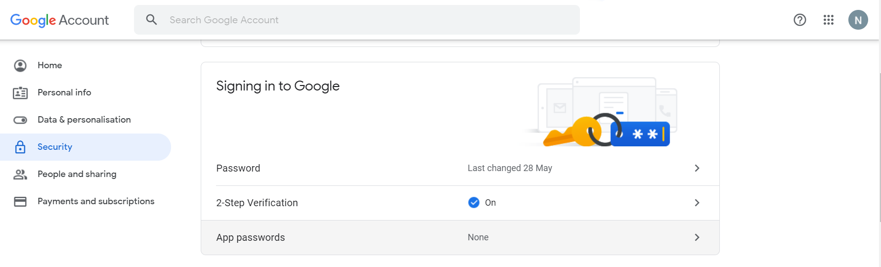Open the Payments and subscriptions section

point(96,201)
